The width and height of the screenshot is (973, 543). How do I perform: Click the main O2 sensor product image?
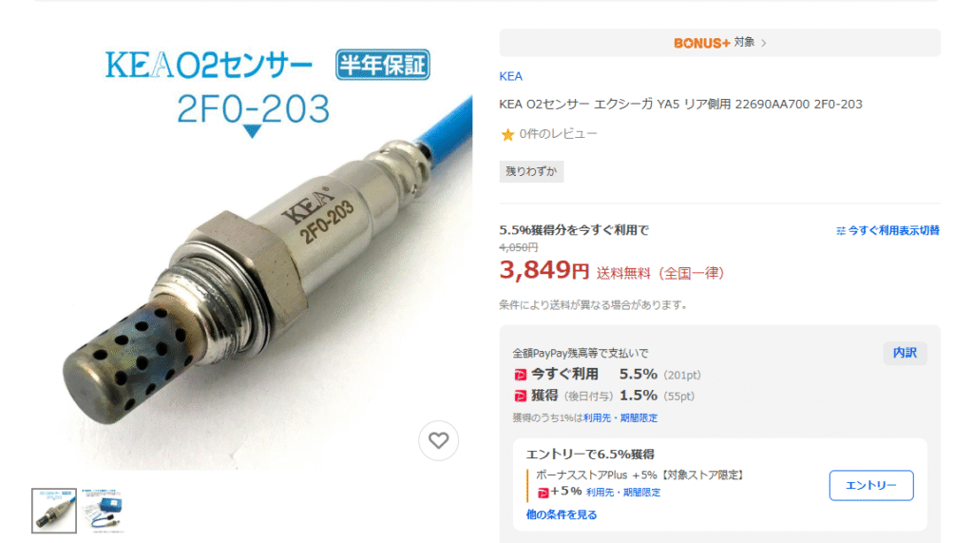pyautogui.click(x=253, y=248)
